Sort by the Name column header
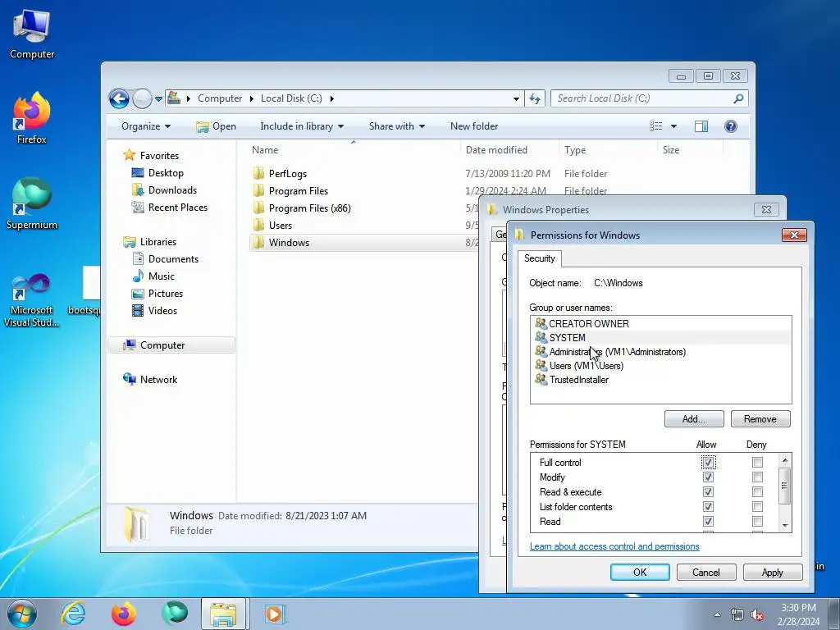Image resolution: width=840 pixels, height=630 pixels. click(x=353, y=150)
